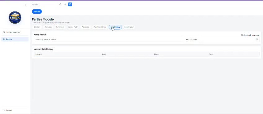Collapse the sidebar with the chevron arrow
This screenshot has height=114, width=263.
tap(26, 5)
